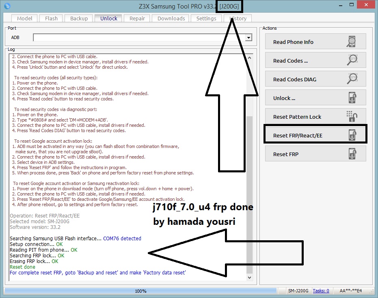Click 'Software version: 33.2' log line
The width and height of the screenshot is (378, 298).
click(35, 227)
